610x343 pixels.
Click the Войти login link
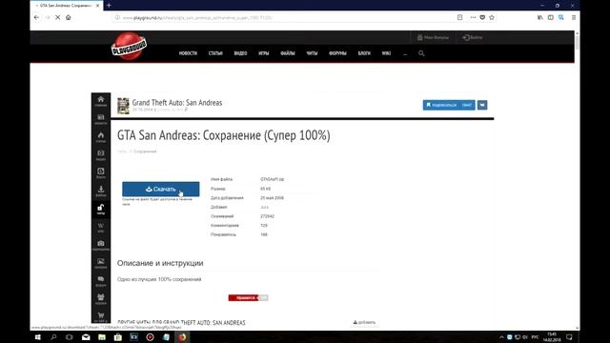click(473, 38)
